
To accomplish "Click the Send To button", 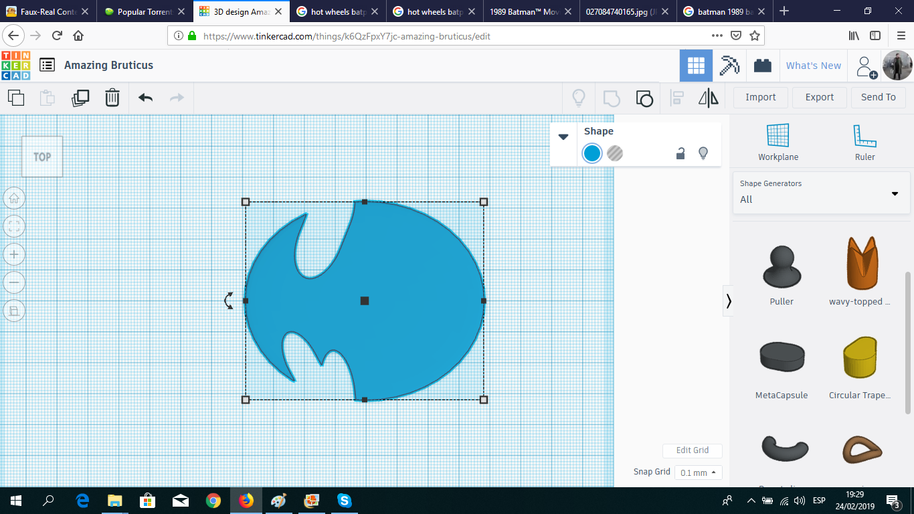I will tap(879, 97).
